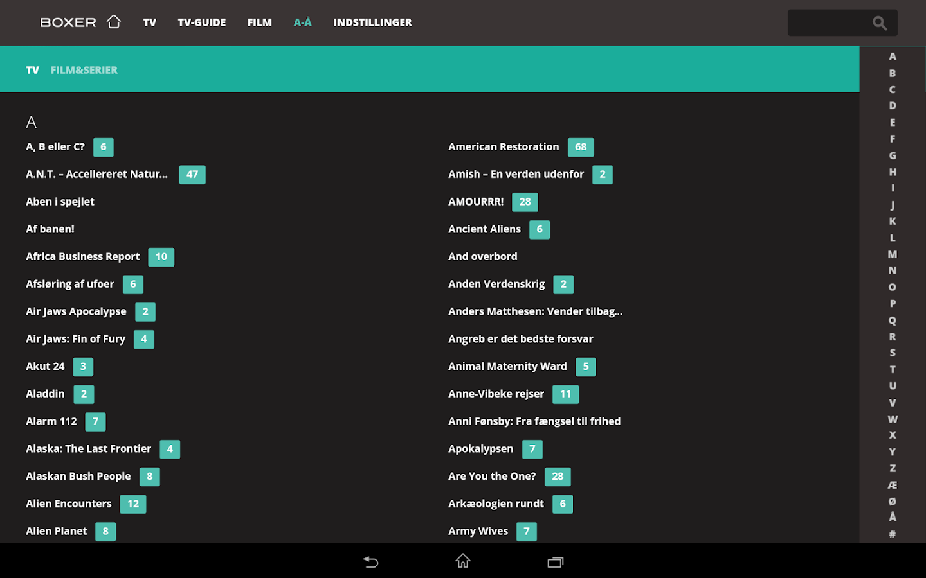The image size is (926, 578).
Task: Click the 5 badge beside Animal Maternity Ward
Action: point(586,367)
